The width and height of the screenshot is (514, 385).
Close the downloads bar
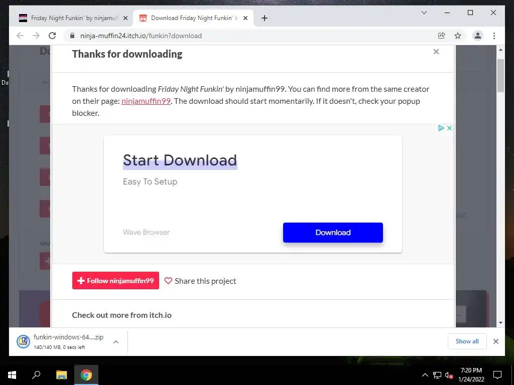pyautogui.click(x=495, y=341)
